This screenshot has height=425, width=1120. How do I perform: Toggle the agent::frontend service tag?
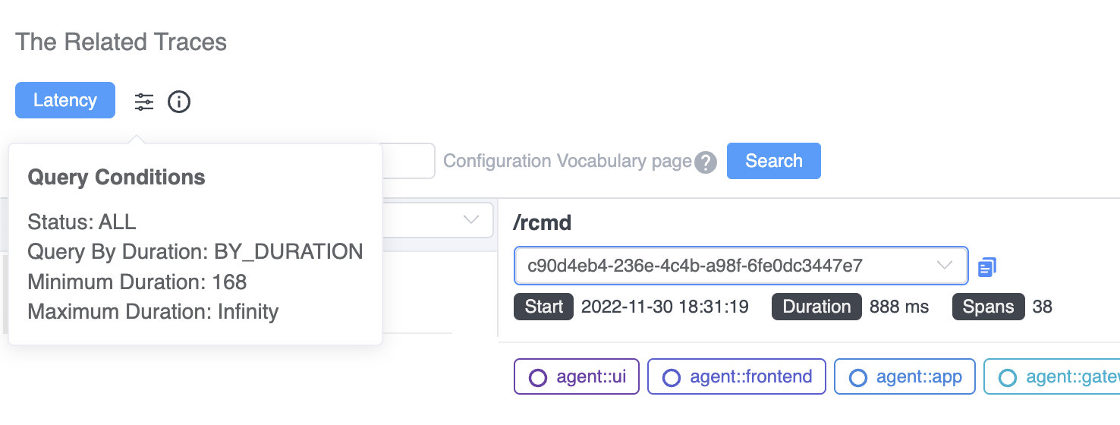(736, 377)
